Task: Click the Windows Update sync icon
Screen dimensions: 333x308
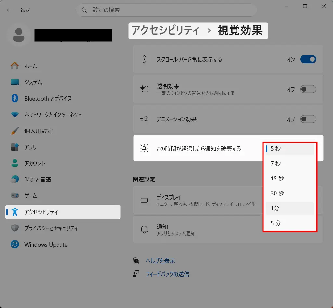Action: click(15, 244)
